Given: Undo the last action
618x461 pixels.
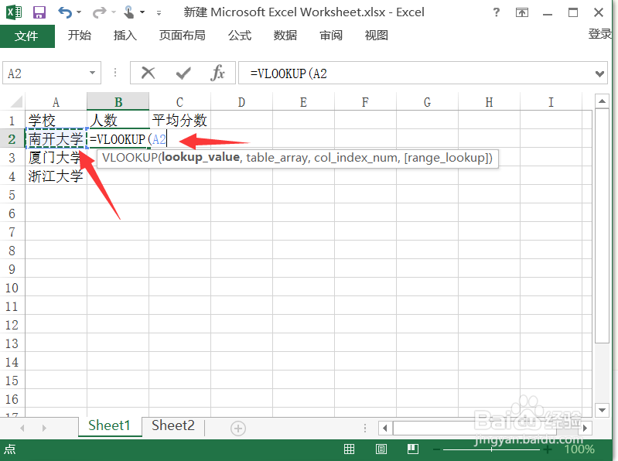Looking at the screenshot, I should coord(65,12).
